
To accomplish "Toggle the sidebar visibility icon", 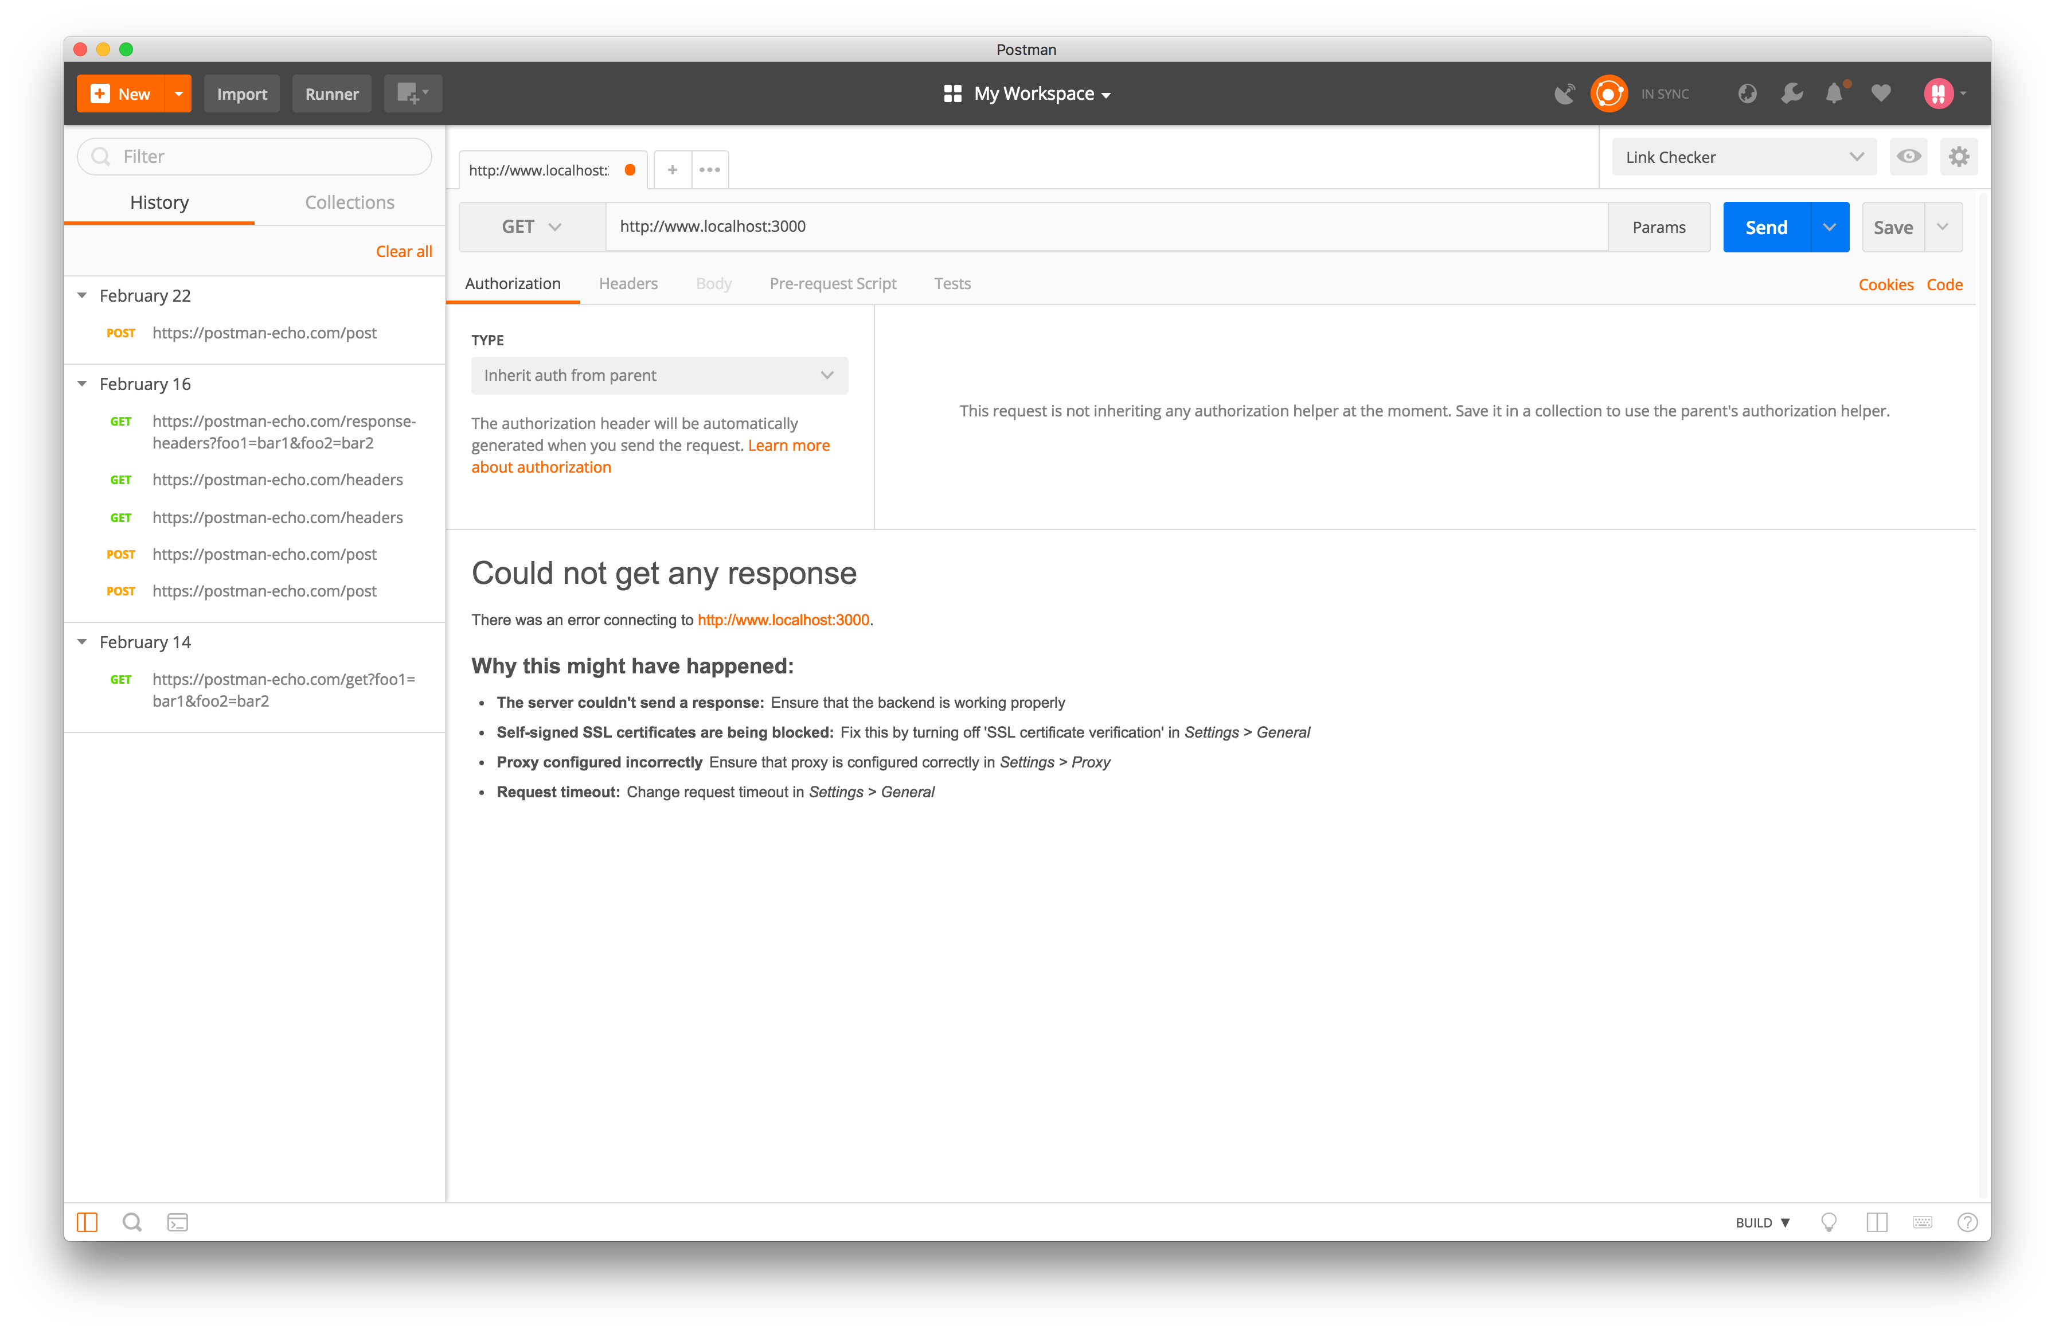I will click(87, 1222).
